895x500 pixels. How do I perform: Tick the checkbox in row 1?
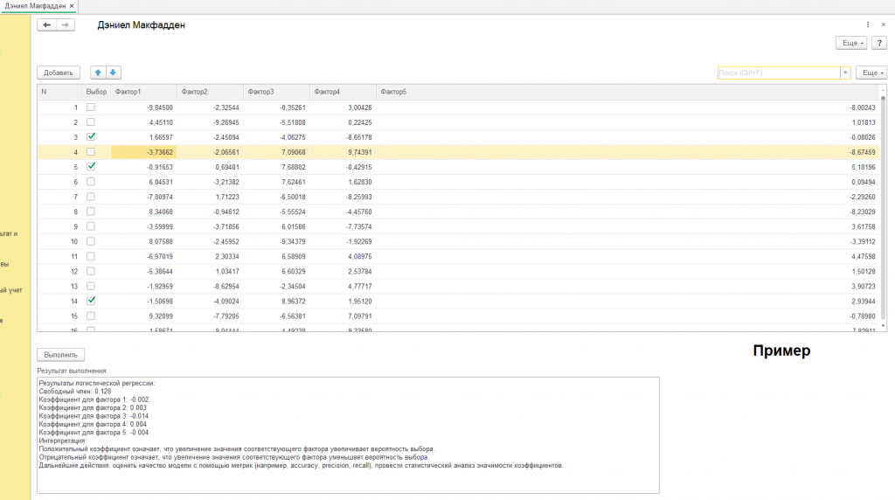click(x=91, y=108)
